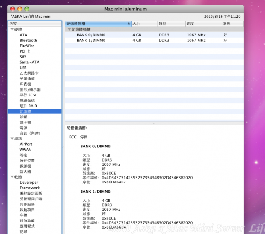
Task: Select 啟動項目 in the sidebar
Action: click(x=27, y=210)
